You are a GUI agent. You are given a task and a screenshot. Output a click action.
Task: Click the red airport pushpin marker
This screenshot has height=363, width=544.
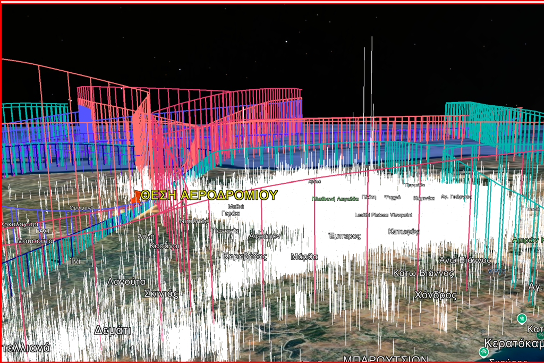point(137,197)
